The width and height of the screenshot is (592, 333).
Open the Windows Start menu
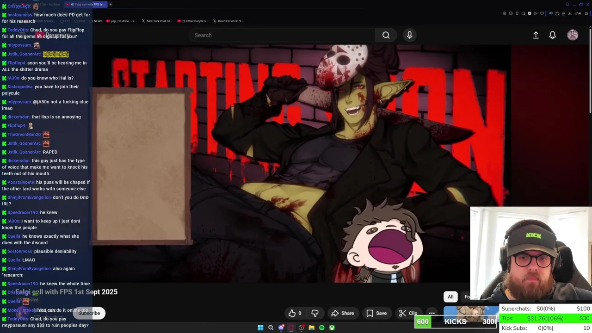pos(260,327)
